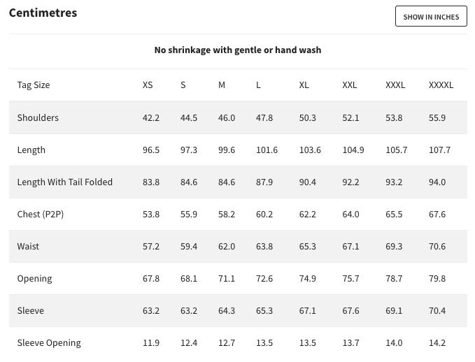Select the XXXXL tag size column header

coord(441,85)
